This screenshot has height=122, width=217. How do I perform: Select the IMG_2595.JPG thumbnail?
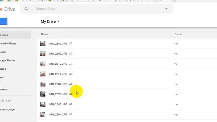(x=43, y=94)
